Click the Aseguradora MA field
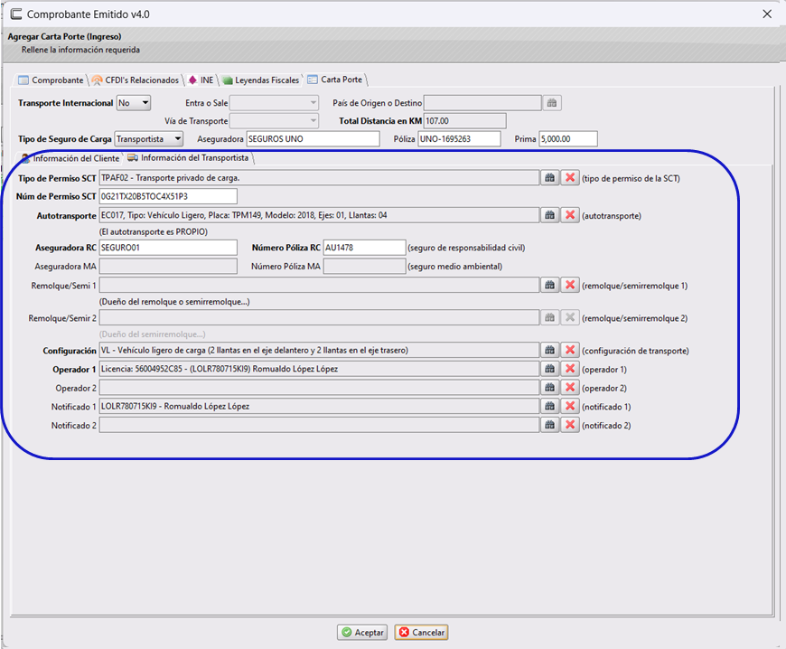786x649 pixels. click(168, 267)
